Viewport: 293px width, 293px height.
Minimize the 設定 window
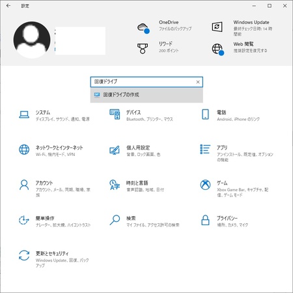pos(254,6)
